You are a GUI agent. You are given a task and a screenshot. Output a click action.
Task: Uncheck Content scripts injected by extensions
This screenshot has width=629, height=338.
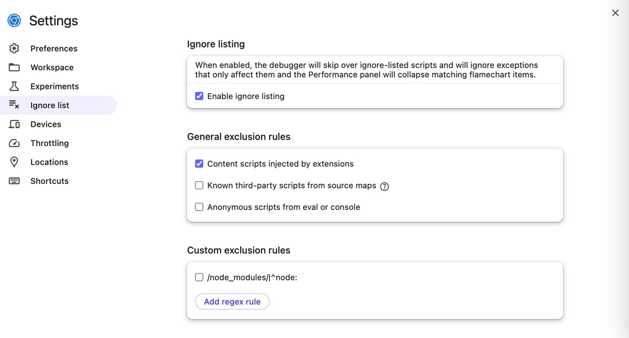[199, 163]
